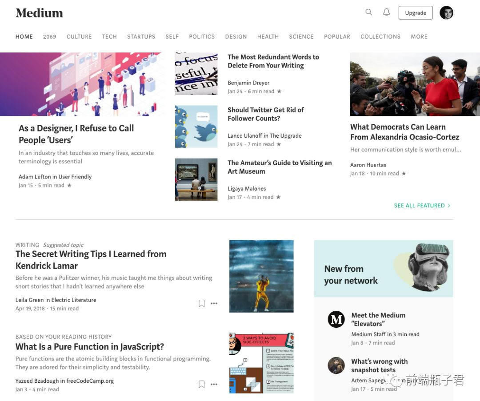480x401 pixels.
Task: Open more options for Kendrick Lamar story
Action: click(x=214, y=303)
